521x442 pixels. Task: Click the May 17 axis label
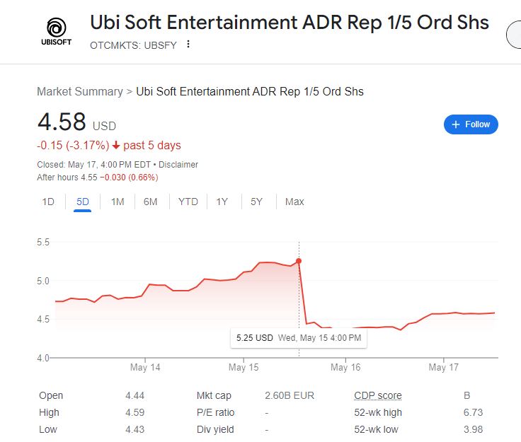[x=444, y=367]
